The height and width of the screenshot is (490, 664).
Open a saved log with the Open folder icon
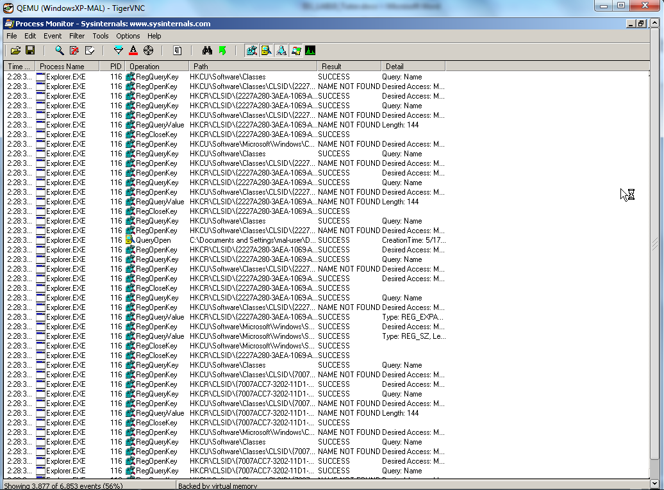[15, 51]
